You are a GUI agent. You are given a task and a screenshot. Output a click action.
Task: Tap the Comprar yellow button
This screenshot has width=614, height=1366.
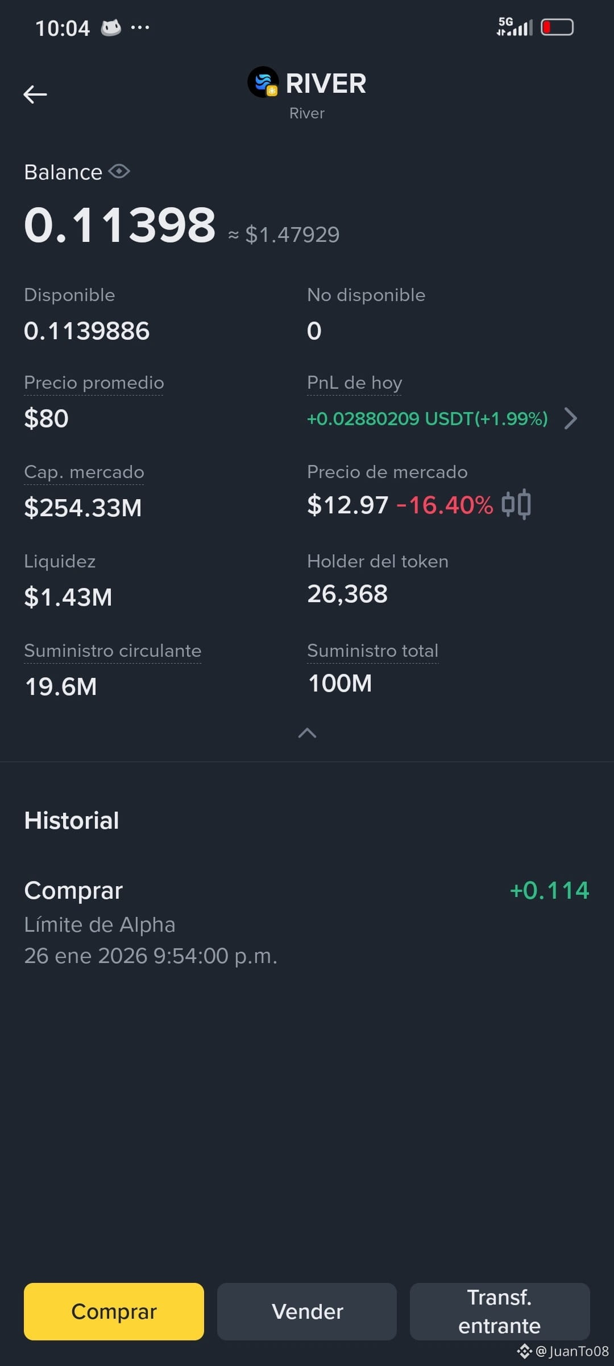click(x=114, y=1311)
